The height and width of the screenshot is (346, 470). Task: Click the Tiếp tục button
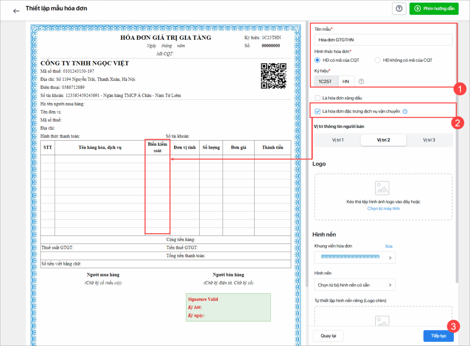pyautogui.click(x=438, y=336)
